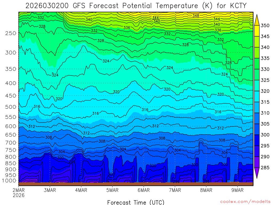Click the 325 colorbar legend value
The height and width of the screenshot is (205, 273).
(x=265, y=80)
